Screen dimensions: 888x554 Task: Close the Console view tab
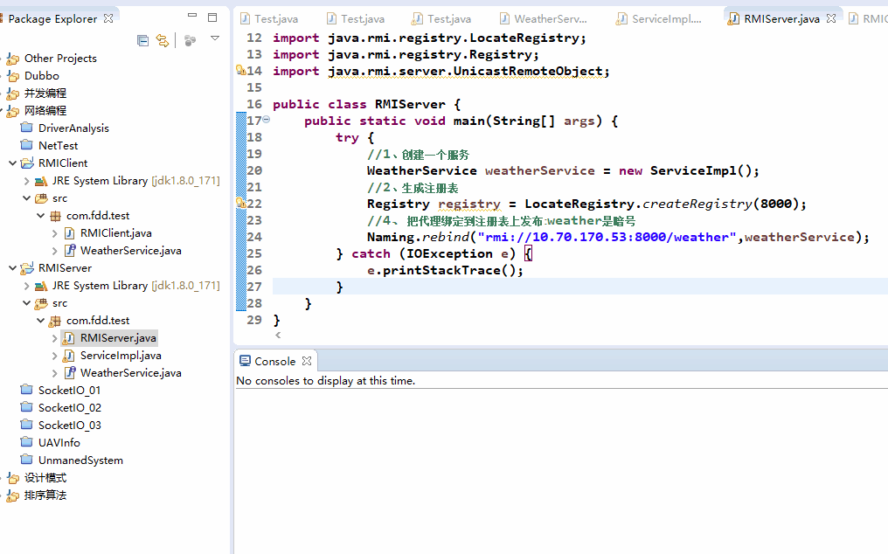point(307,361)
